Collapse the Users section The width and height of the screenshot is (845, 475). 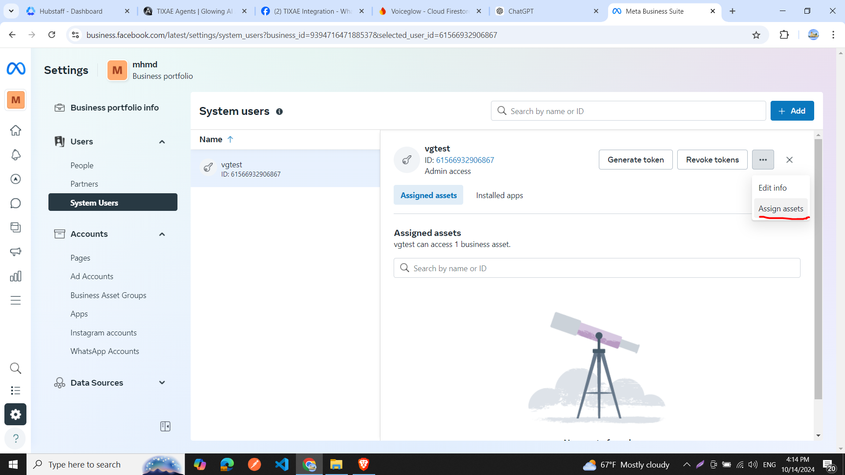click(162, 142)
